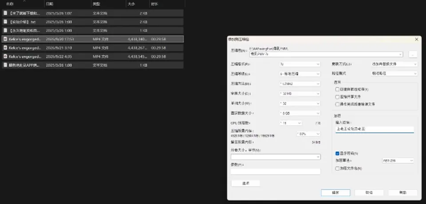Select the file named 【论坛介绍】.txt
Image resolution: width=426 pixels, height=204 pixels.
22,22
